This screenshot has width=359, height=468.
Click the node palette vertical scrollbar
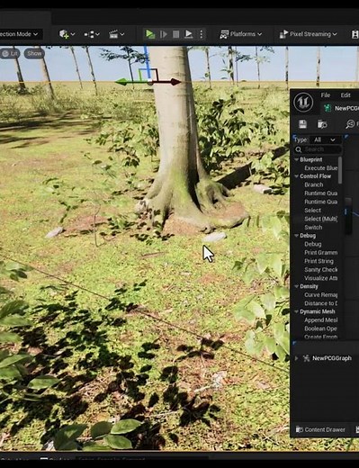[340, 170]
